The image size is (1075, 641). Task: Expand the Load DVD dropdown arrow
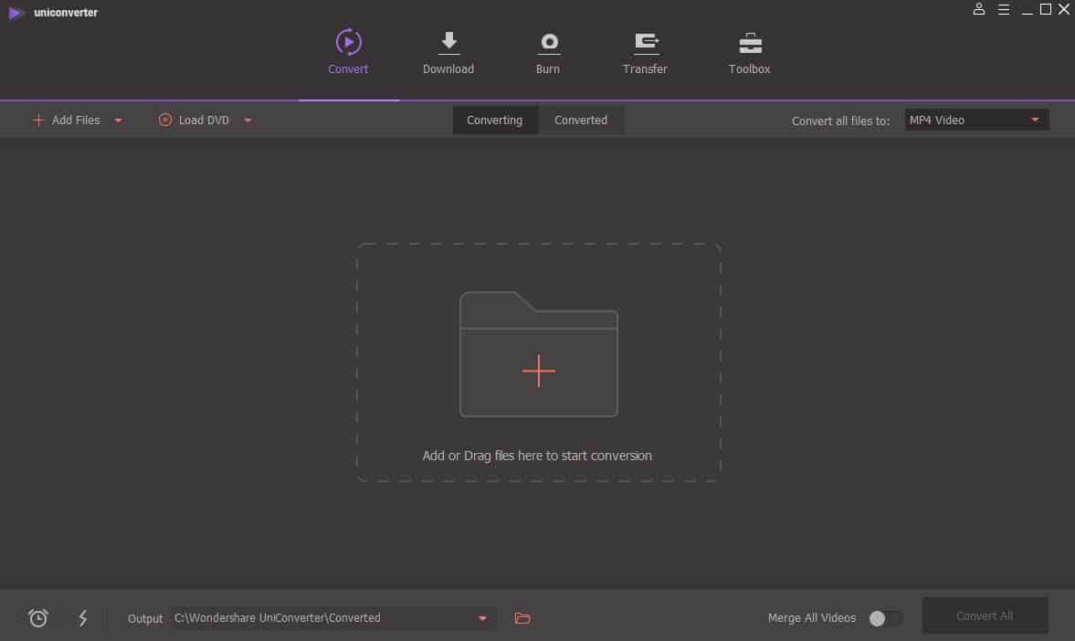coord(248,120)
